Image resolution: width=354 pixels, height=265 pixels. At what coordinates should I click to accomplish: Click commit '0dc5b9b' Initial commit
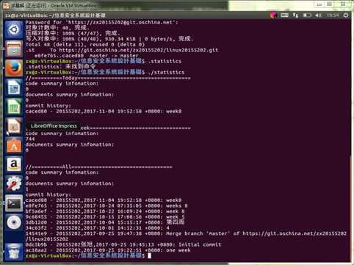[x=123, y=244]
